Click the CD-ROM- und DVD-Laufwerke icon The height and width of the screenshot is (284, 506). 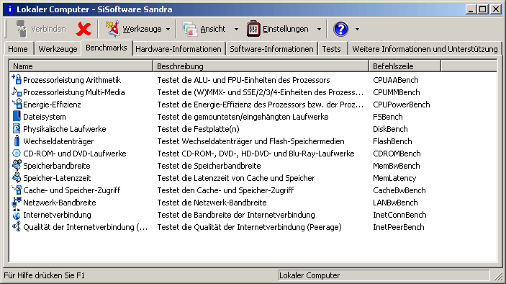tap(17, 153)
